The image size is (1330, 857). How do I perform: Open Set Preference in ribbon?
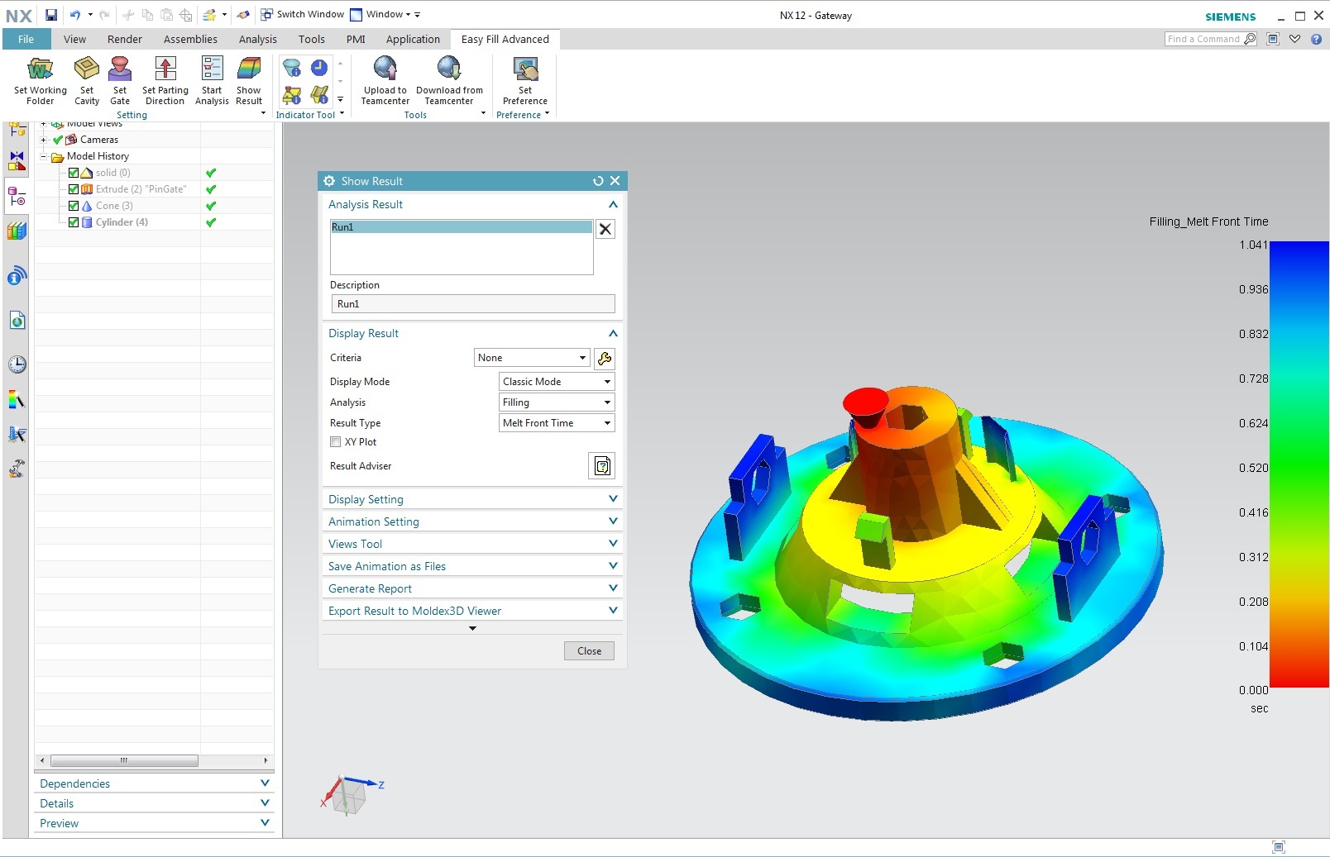pos(525,80)
